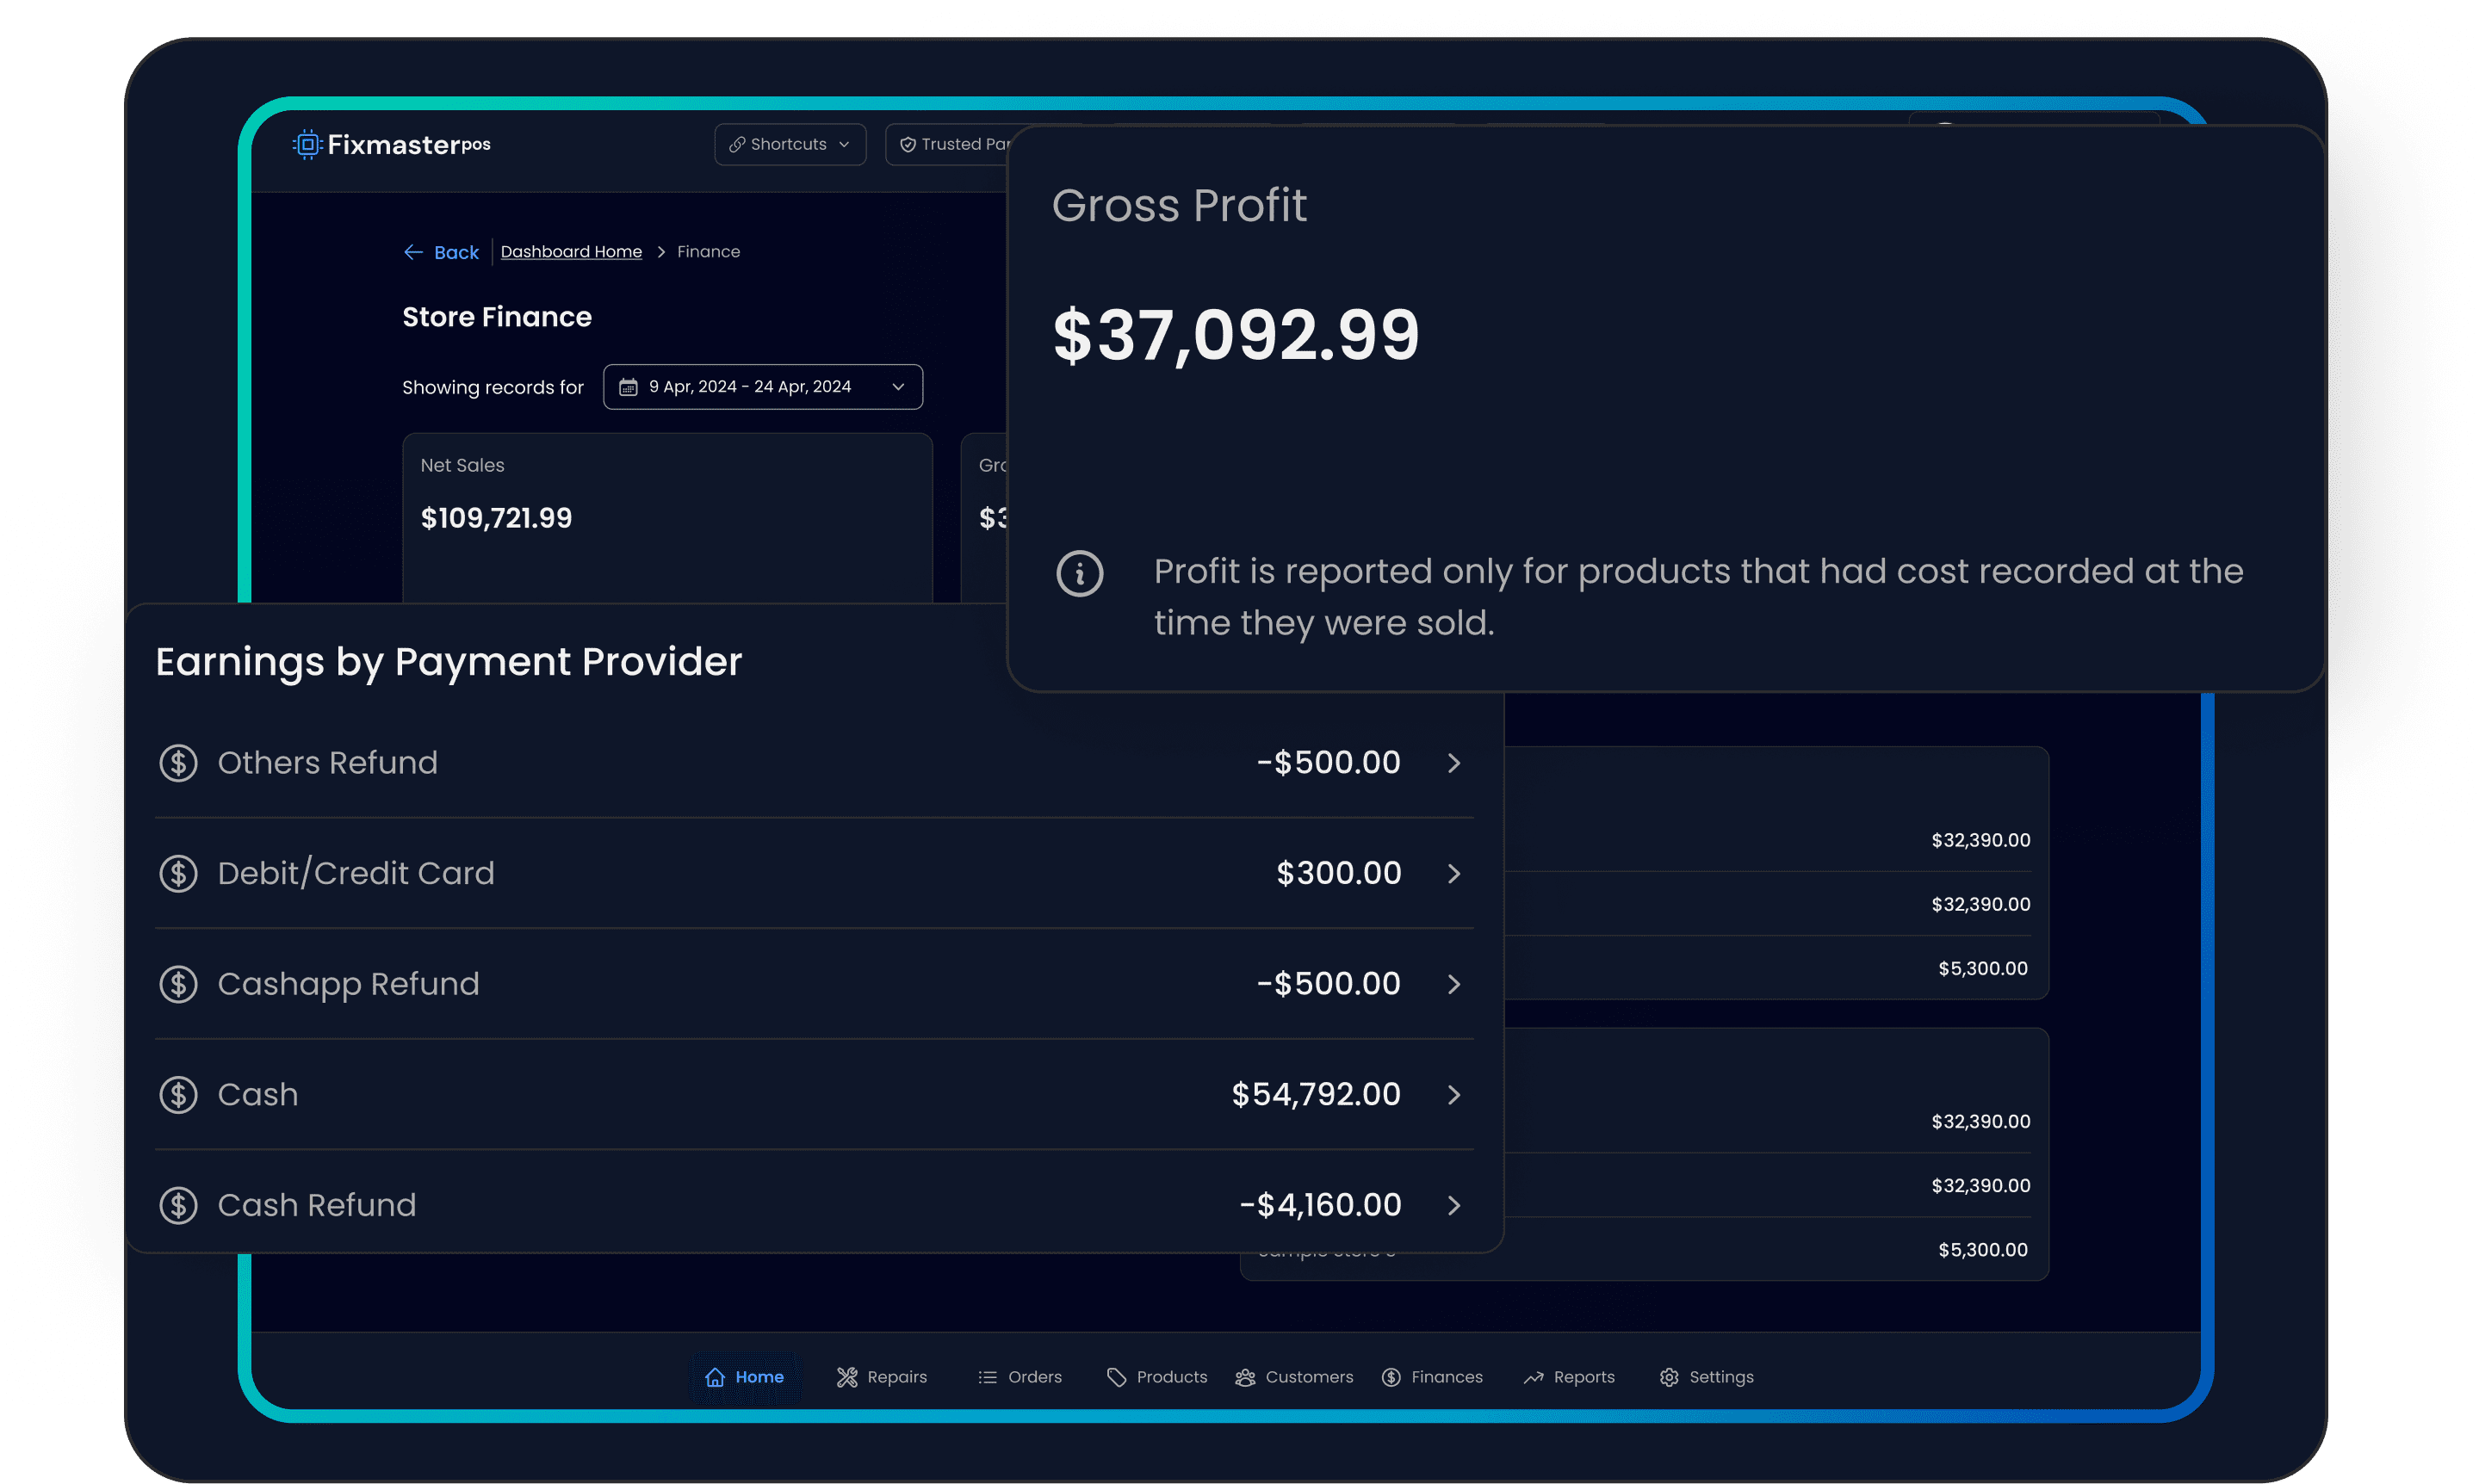The height and width of the screenshot is (1484, 2479).
Task: Click the dollar icon beside Cash Refund
Action: tap(178, 1205)
